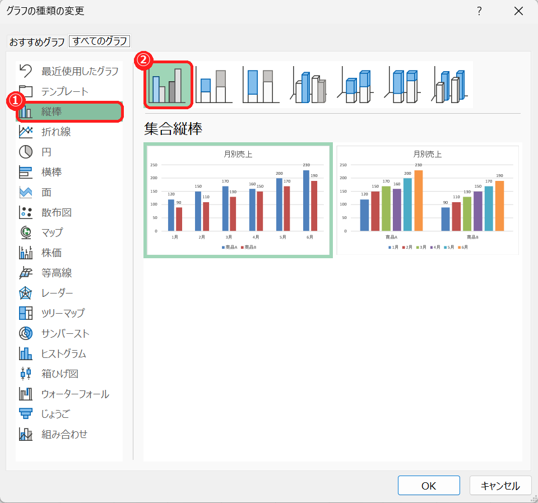Confirm the chart type with OK

429,486
